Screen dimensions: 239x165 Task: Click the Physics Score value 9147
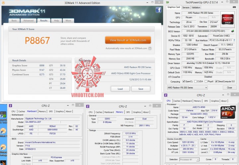click(x=42, y=70)
